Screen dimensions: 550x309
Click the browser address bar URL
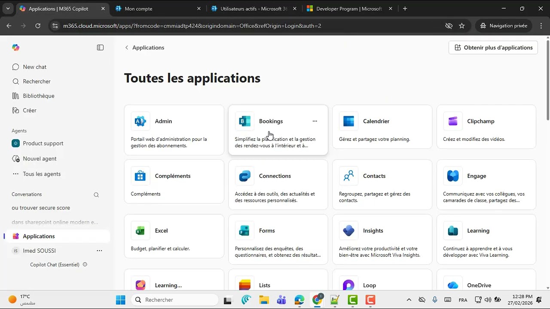tap(192, 26)
